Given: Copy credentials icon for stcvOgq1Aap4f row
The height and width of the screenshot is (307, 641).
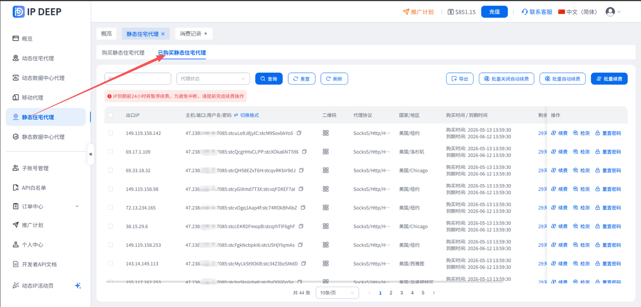Looking at the screenshot, I should tap(303, 207).
